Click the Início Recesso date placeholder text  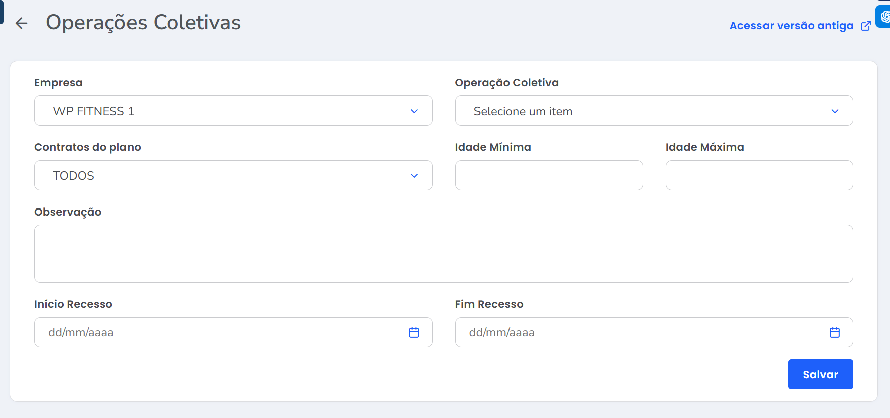click(81, 333)
